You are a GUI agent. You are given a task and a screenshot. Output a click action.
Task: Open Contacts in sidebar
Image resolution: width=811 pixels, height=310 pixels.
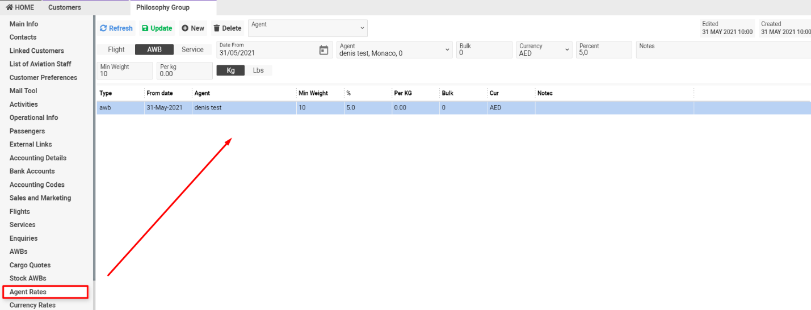pos(23,37)
